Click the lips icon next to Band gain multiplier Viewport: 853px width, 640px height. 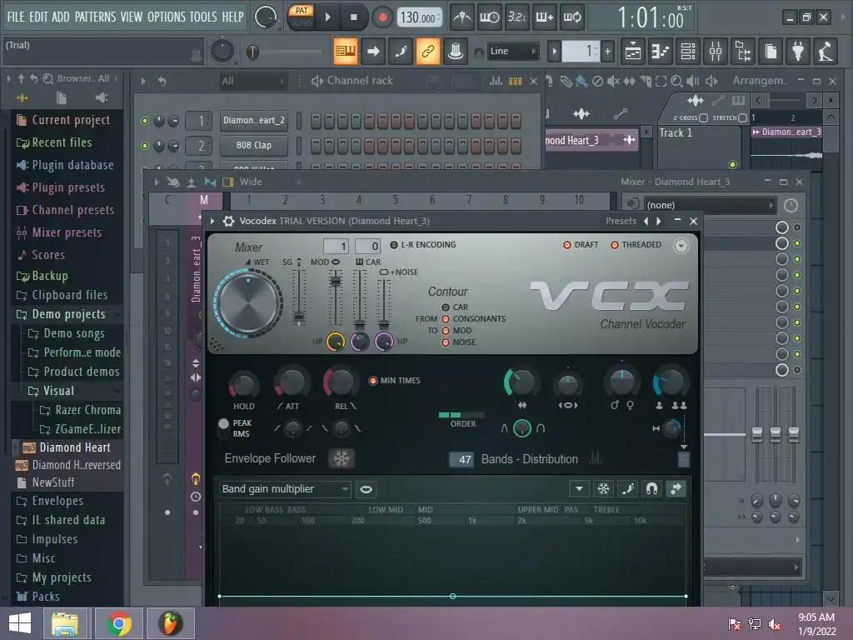tap(367, 489)
